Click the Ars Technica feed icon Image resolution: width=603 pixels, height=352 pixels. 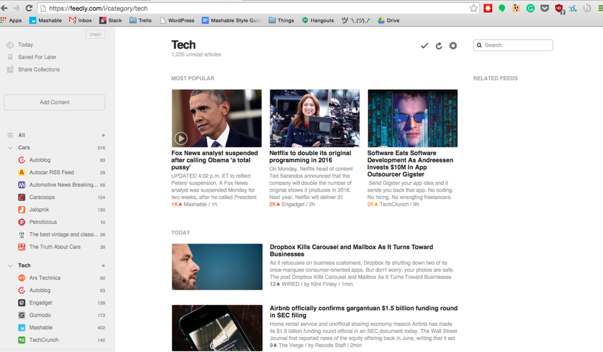pos(22,278)
